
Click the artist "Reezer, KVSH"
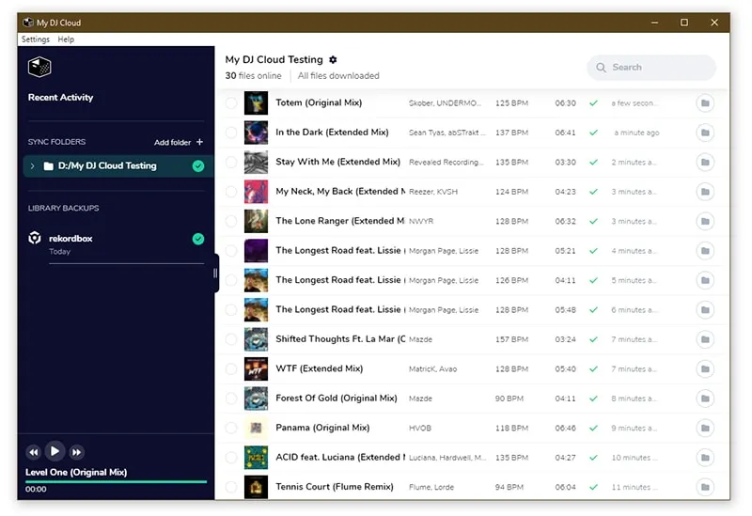point(433,192)
